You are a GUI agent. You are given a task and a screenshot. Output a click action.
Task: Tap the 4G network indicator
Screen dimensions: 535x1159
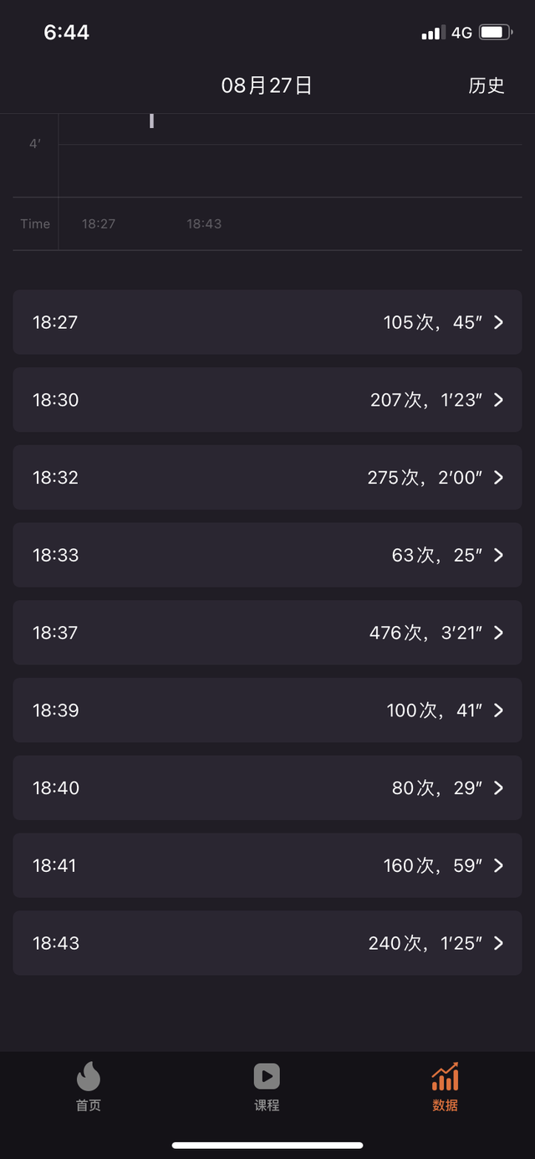461,33
